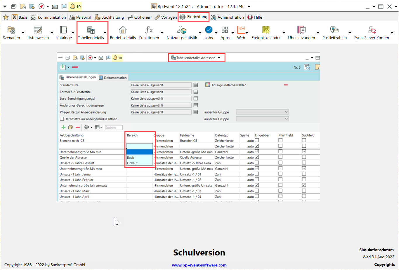The height and width of the screenshot is (270, 399).
Task: Check Pflichtfeld box for Quelle der Adresse
Action: click(280, 157)
